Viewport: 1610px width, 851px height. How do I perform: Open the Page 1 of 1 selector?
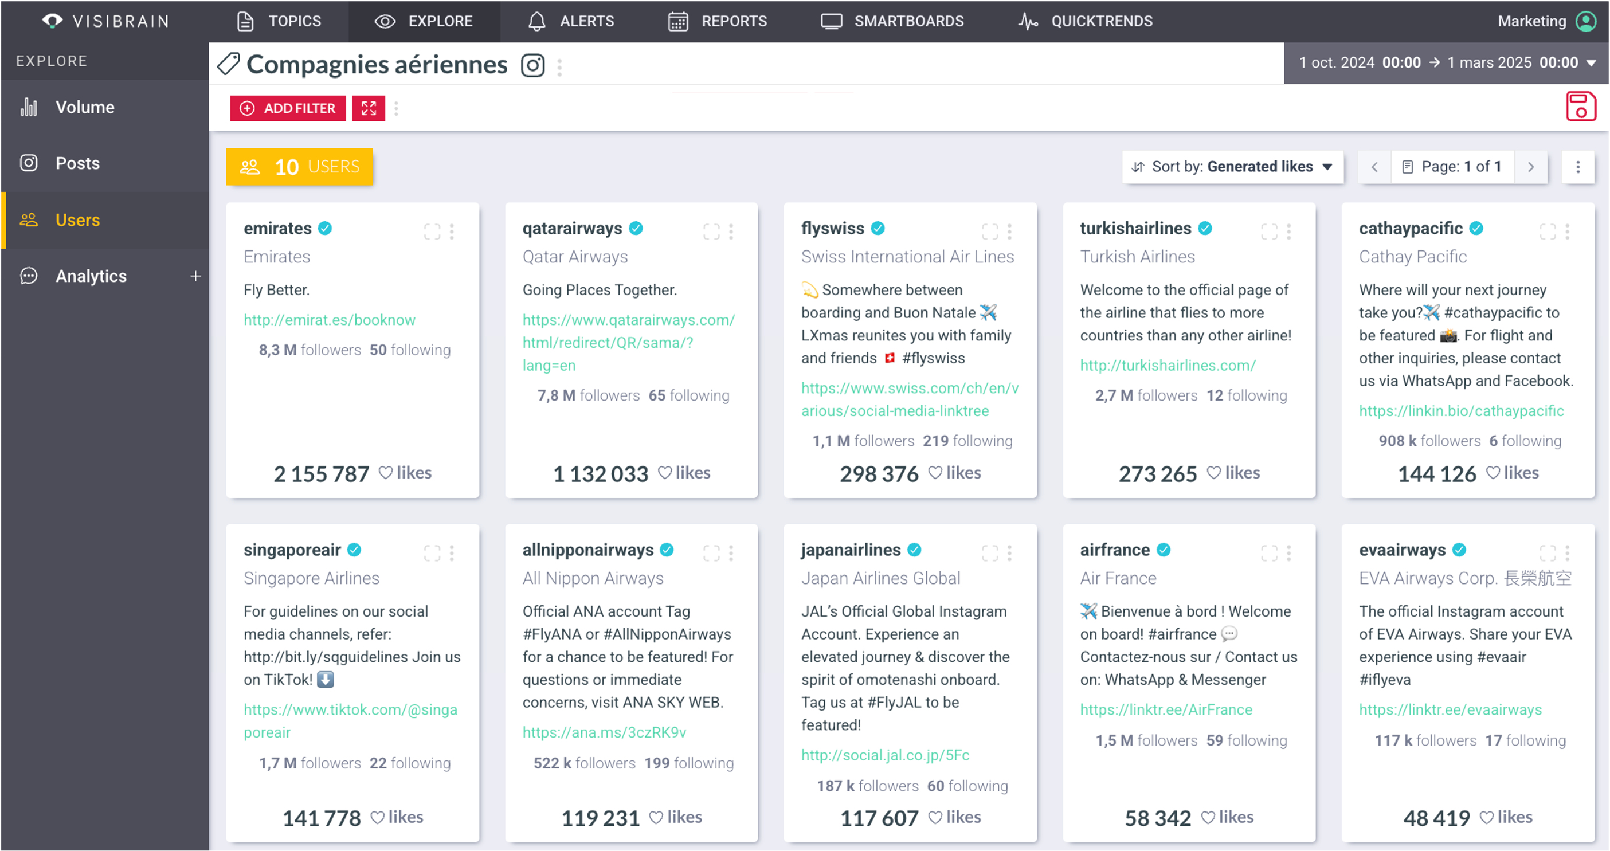click(1452, 167)
